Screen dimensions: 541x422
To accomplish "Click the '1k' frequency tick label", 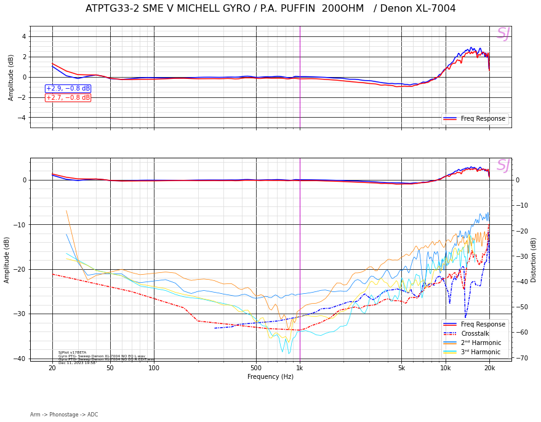I will 300,368.
